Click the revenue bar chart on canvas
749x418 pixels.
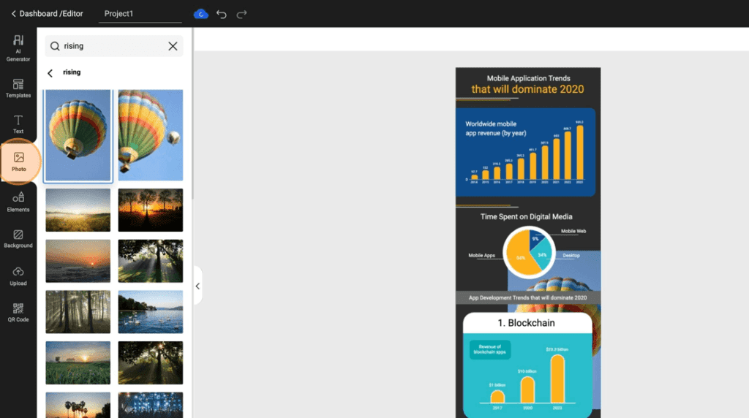click(527, 153)
